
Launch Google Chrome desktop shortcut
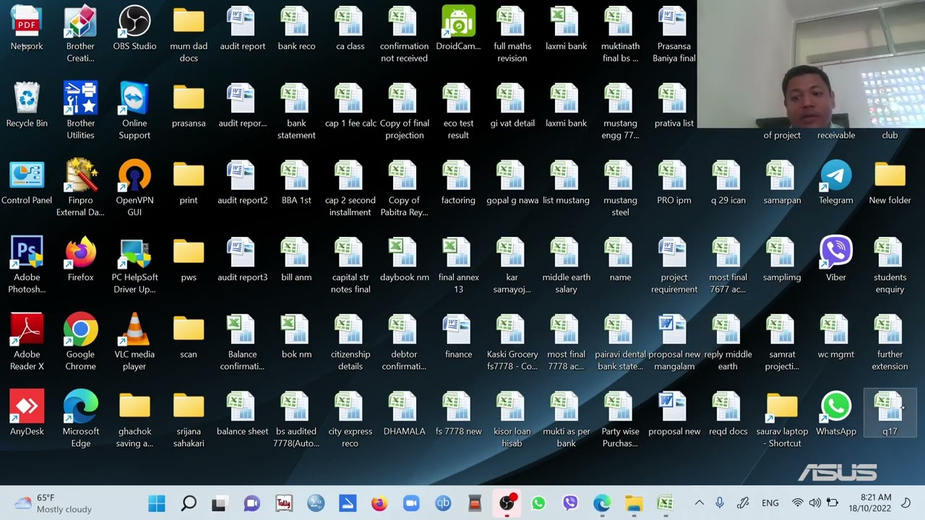pyautogui.click(x=80, y=342)
